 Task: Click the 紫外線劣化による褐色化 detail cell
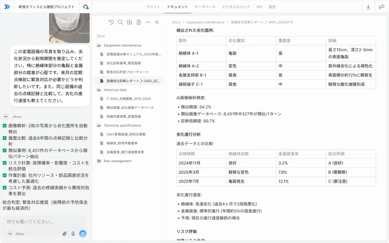pyautogui.click(x=351, y=66)
